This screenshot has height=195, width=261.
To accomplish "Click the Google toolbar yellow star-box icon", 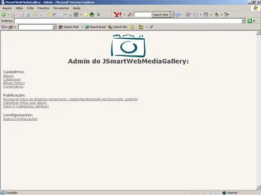I will point(132,27).
